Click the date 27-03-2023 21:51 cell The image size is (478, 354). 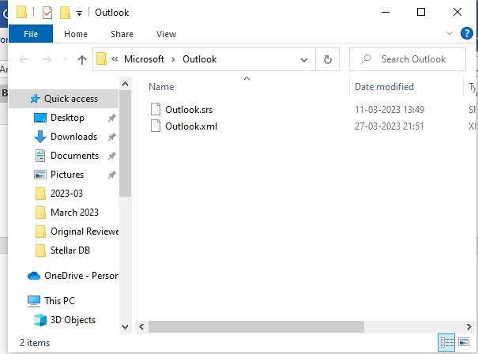point(390,126)
